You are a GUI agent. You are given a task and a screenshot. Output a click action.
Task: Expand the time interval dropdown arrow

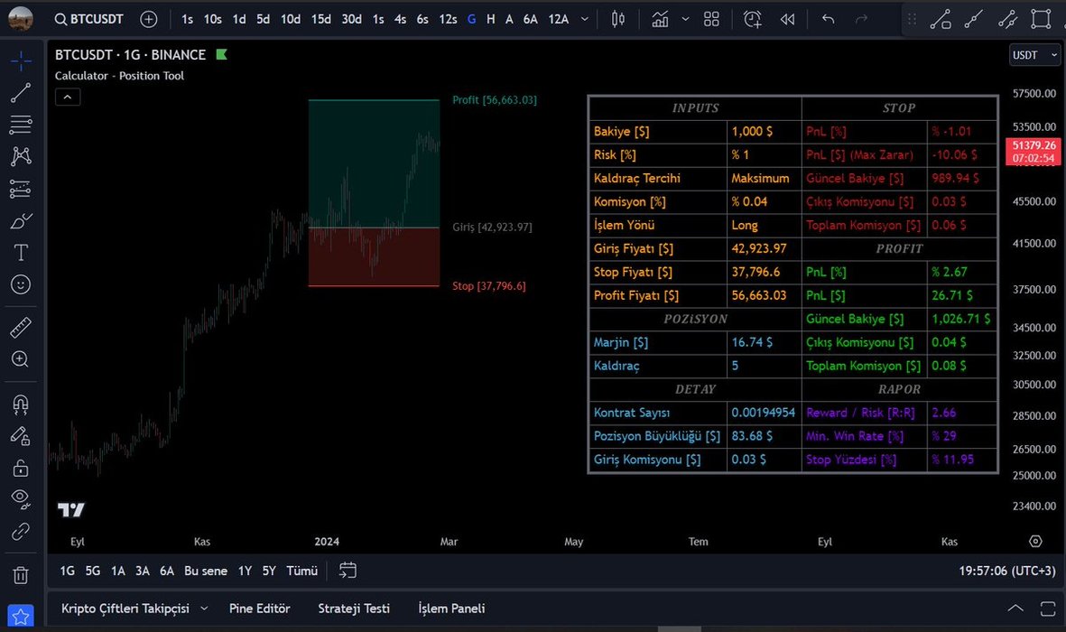pos(585,19)
